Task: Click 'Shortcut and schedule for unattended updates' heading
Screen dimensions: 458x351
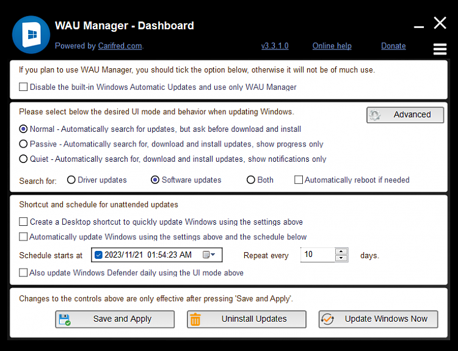Action: pyautogui.click(x=98, y=204)
